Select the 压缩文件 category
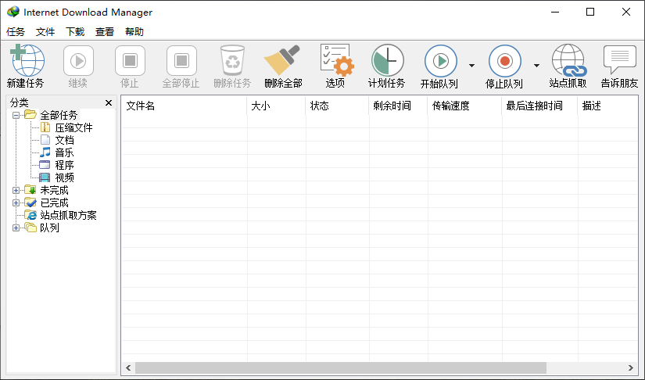Screen dimensions: 645x380 tap(73, 128)
